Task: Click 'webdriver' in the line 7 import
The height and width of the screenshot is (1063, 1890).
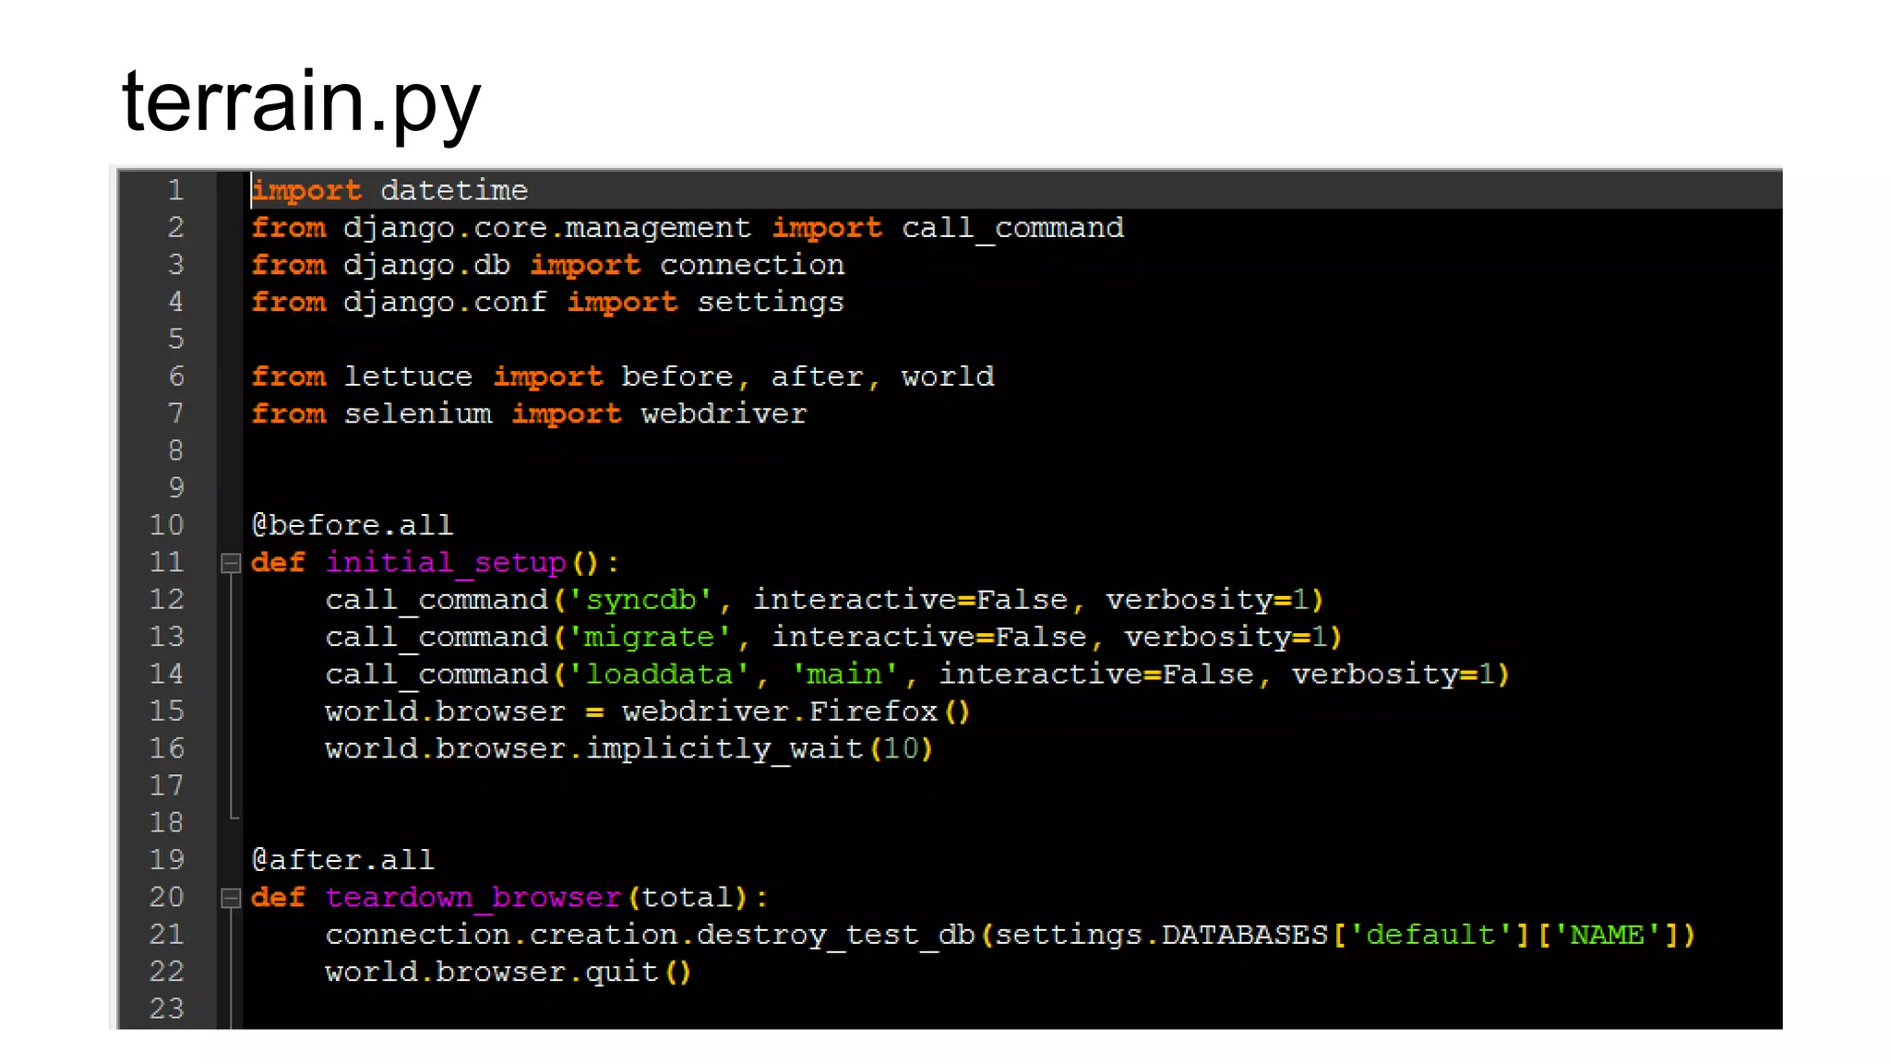Action: point(724,413)
